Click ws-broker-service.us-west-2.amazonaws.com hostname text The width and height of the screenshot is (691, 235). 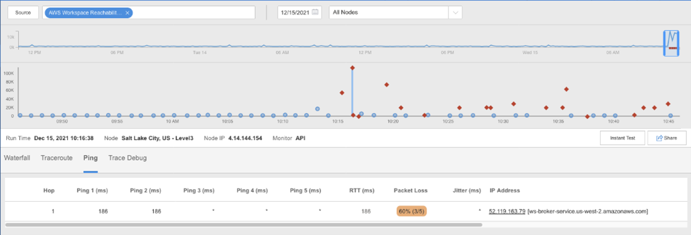point(587,211)
